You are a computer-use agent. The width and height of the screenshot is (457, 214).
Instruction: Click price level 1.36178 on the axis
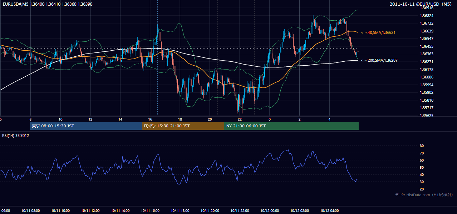(427, 70)
